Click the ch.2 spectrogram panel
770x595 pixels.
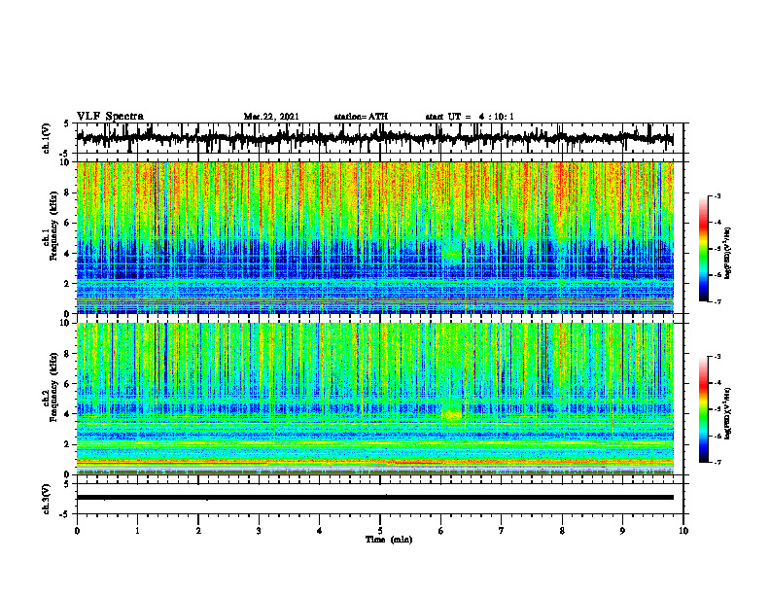tap(375, 399)
